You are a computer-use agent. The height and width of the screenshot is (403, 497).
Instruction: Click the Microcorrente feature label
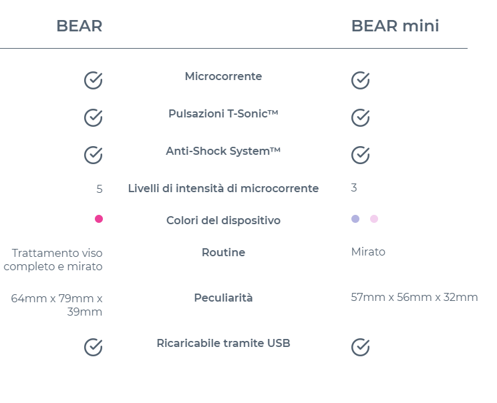coord(223,77)
